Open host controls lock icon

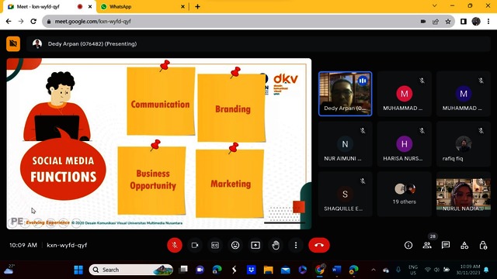[x=483, y=245]
